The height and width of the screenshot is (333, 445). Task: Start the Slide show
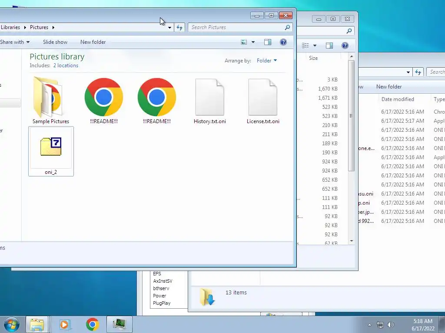point(55,42)
